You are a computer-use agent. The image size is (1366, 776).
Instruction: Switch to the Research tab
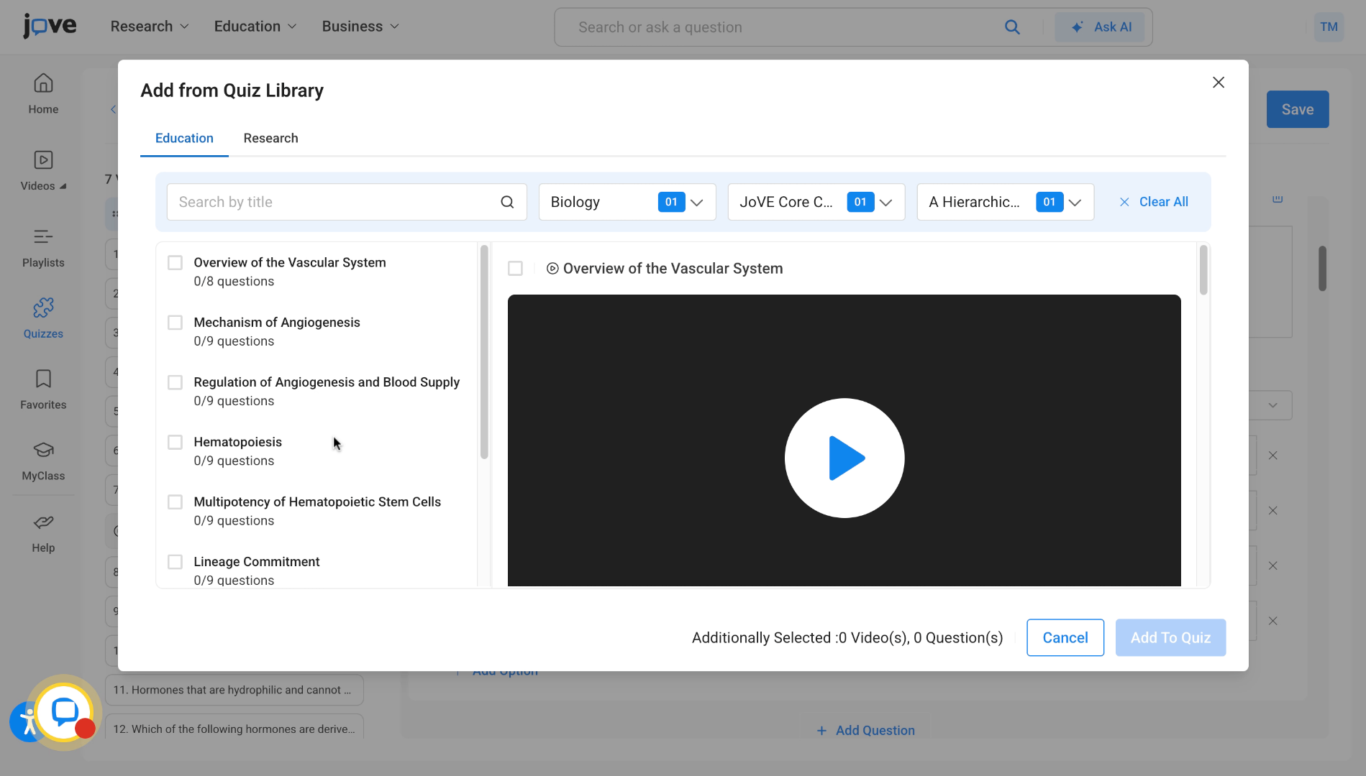click(270, 138)
